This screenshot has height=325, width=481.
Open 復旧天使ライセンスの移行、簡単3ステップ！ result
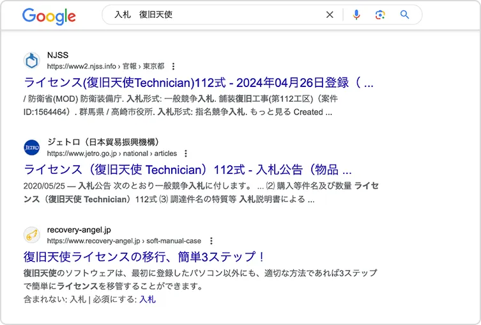point(144,257)
